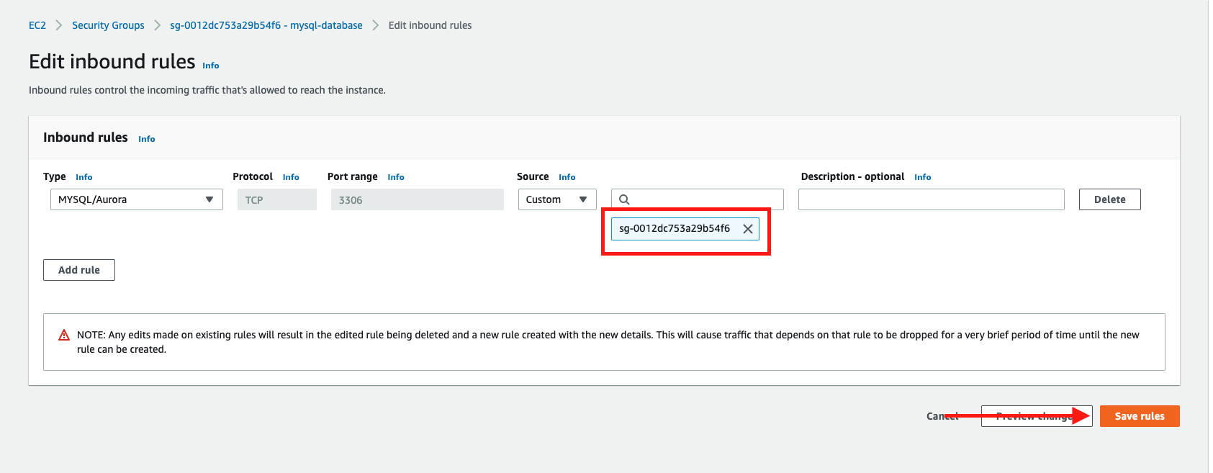
Task: Click the Cancel link
Action: pos(943,416)
